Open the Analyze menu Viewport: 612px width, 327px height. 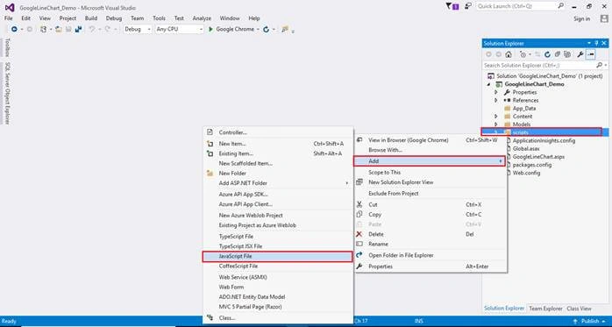click(202, 18)
